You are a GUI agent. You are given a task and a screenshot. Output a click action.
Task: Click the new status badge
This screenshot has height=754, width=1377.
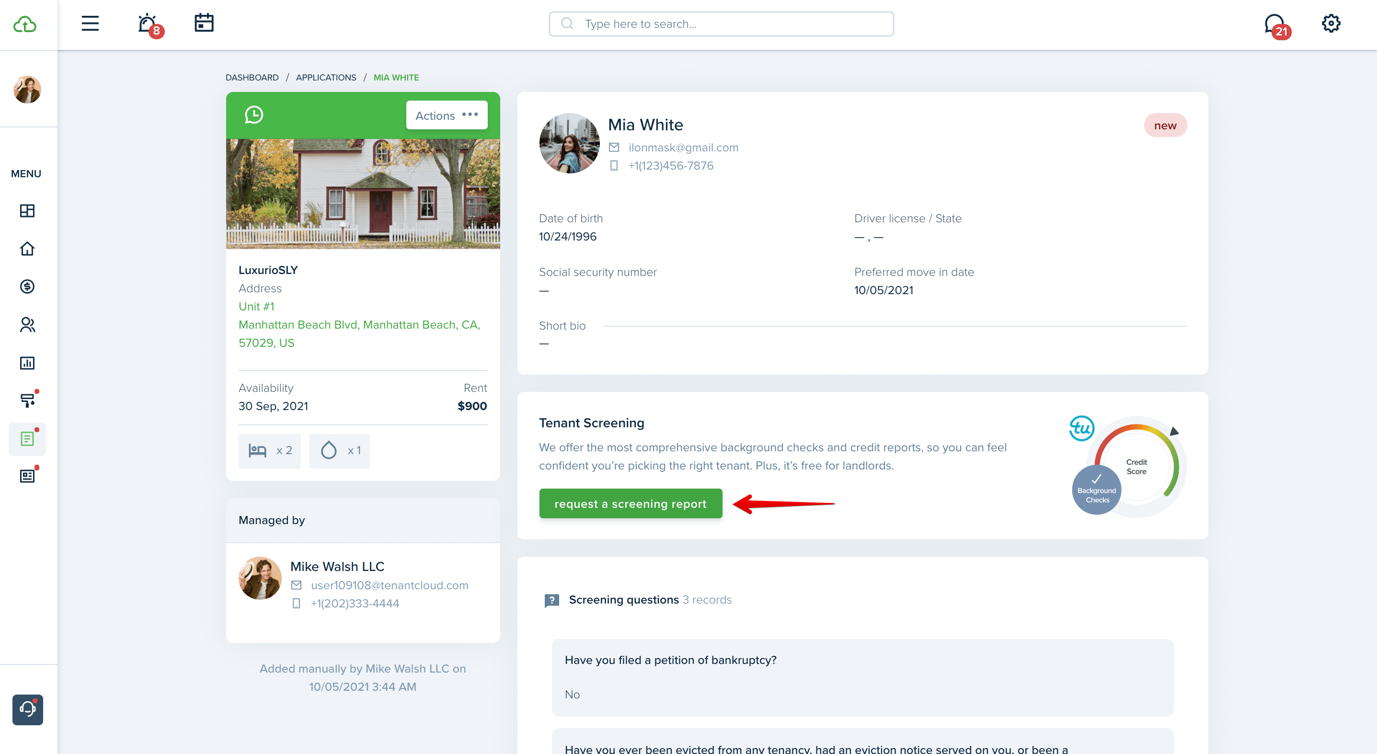[1165, 126]
